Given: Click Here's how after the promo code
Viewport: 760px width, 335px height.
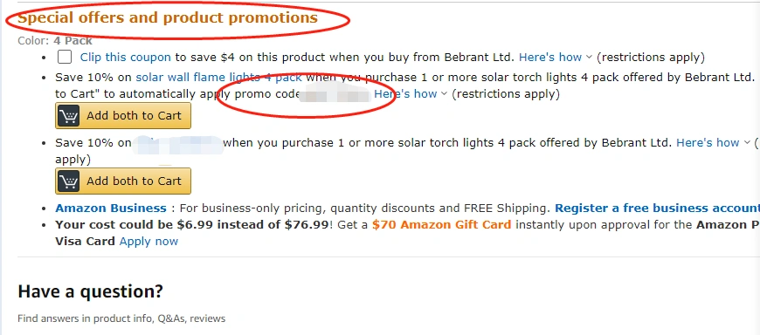Looking at the screenshot, I should 405,94.
